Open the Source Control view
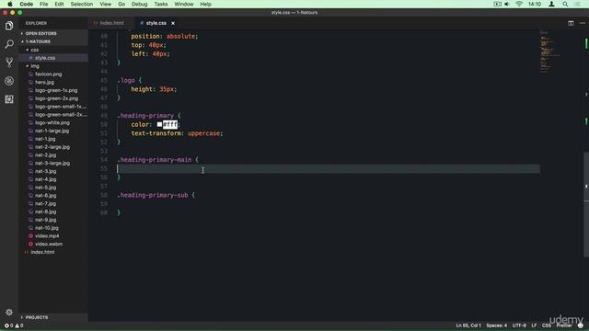Image resolution: width=589 pixels, height=331 pixels. click(9, 63)
